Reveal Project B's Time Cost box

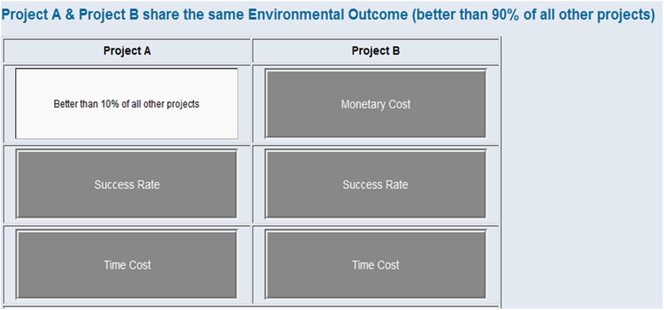[375, 264]
